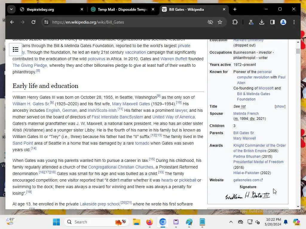Screen dimensions: 306x229
Task: Open the user profile avatar
Action: [x=283, y=22]
